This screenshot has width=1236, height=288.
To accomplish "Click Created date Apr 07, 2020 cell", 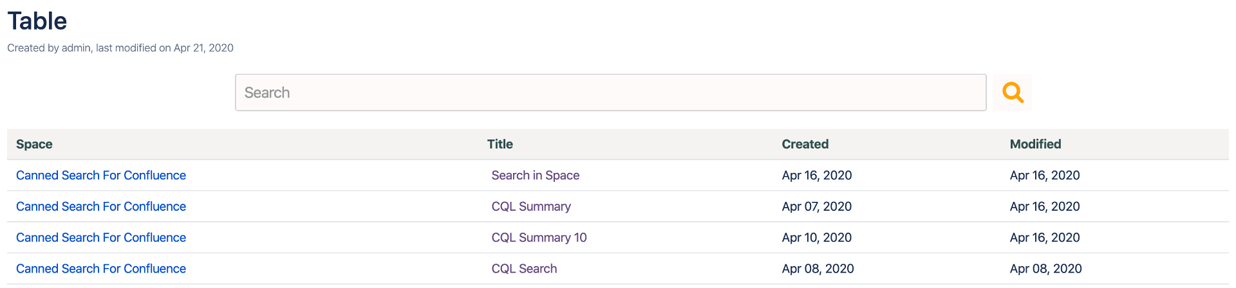I will coord(816,206).
